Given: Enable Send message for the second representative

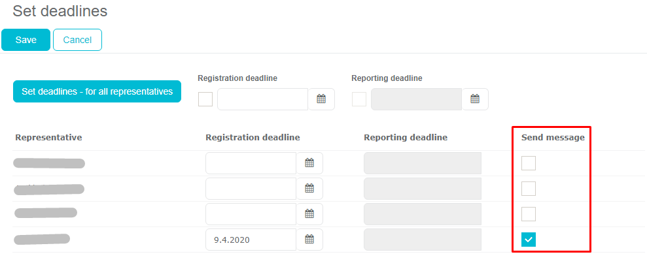Looking at the screenshot, I should point(529,189).
